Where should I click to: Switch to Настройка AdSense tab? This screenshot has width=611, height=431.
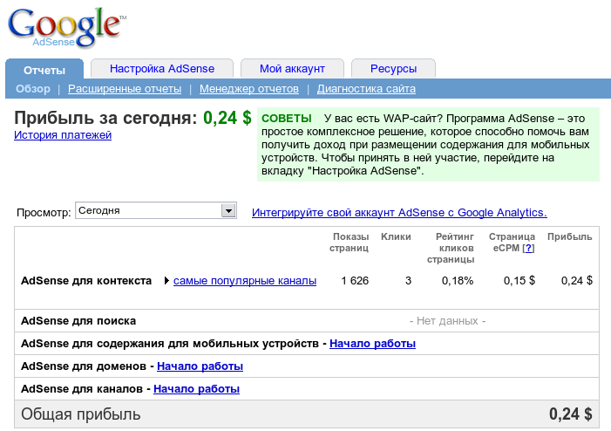click(161, 69)
